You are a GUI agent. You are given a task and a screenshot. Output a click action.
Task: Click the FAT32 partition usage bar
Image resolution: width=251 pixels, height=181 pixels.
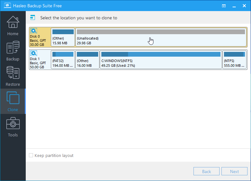click(x=63, y=54)
